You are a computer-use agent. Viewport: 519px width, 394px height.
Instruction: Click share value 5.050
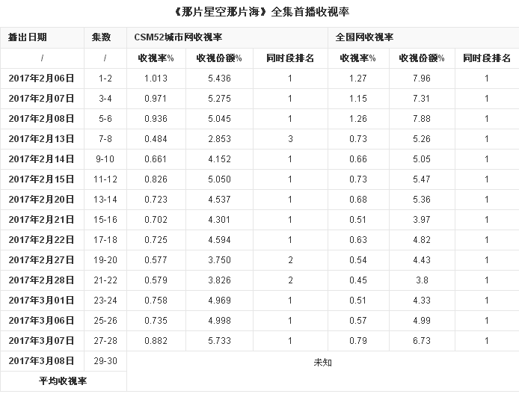[219, 179]
